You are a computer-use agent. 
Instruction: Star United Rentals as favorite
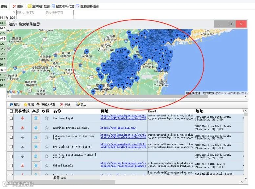(x=47, y=166)
